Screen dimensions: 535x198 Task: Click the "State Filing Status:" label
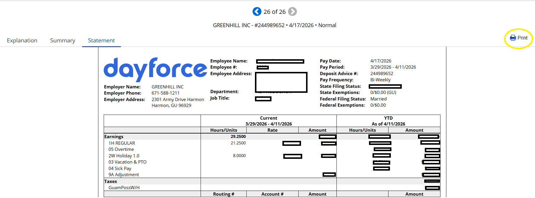(340, 86)
